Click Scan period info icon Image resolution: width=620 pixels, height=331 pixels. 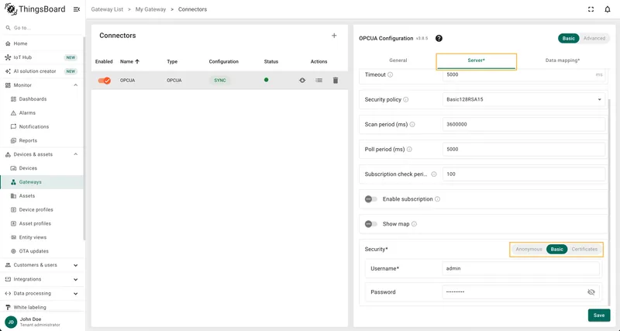[x=412, y=125]
